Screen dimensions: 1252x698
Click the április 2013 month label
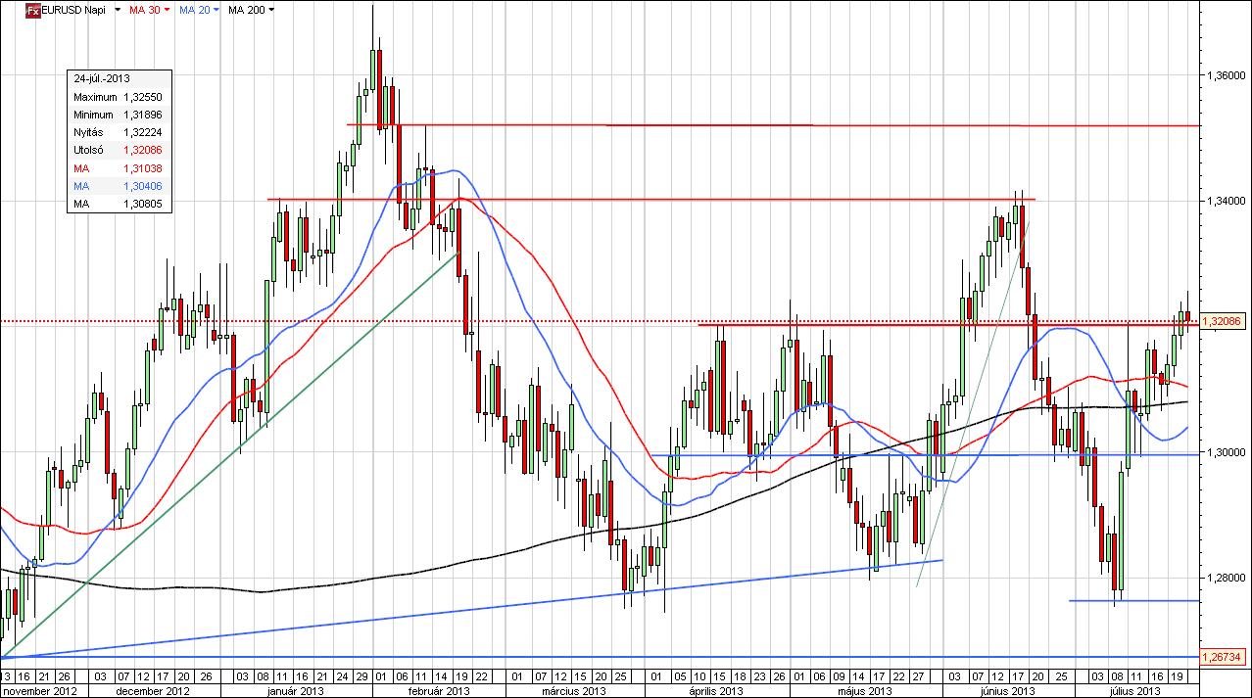[717, 690]
